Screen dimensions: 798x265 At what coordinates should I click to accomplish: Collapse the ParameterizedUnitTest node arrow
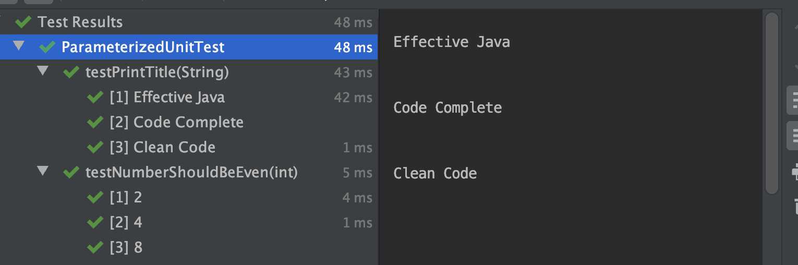(19, 46)
